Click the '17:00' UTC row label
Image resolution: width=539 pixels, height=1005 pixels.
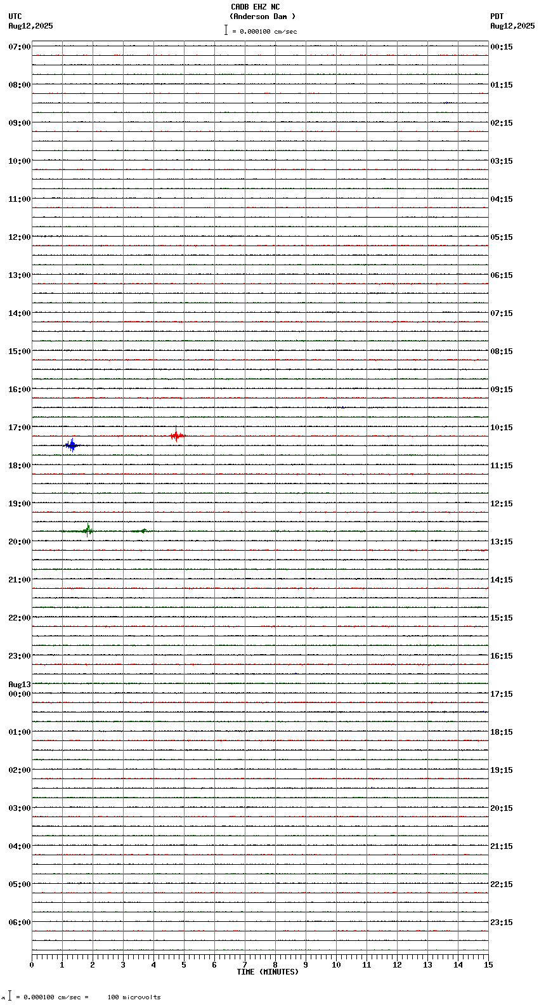point(20,428)
